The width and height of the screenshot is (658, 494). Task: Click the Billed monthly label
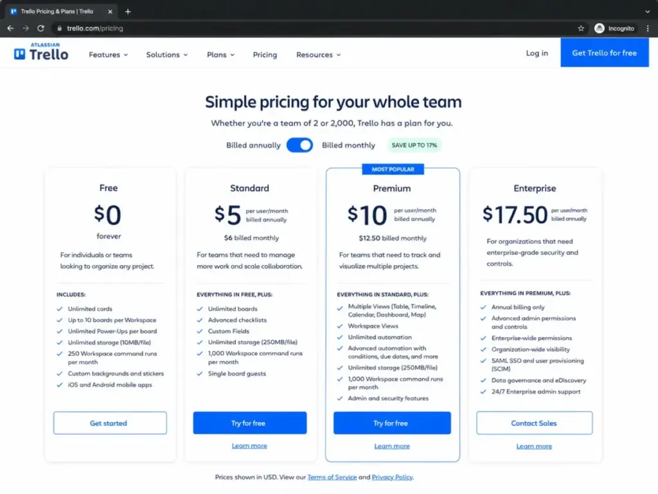348,145
